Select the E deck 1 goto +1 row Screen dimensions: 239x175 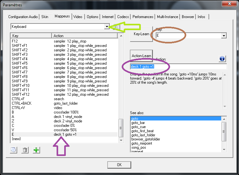coord(64,134)
